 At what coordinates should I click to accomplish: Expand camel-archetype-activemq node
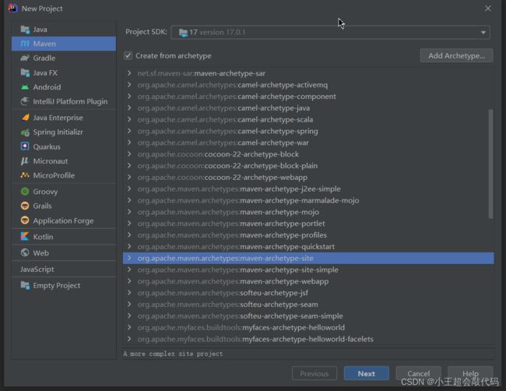pos(129,85)
